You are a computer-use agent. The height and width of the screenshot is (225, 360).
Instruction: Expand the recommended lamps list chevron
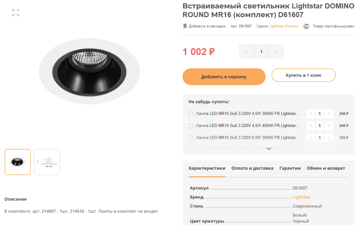269,149
